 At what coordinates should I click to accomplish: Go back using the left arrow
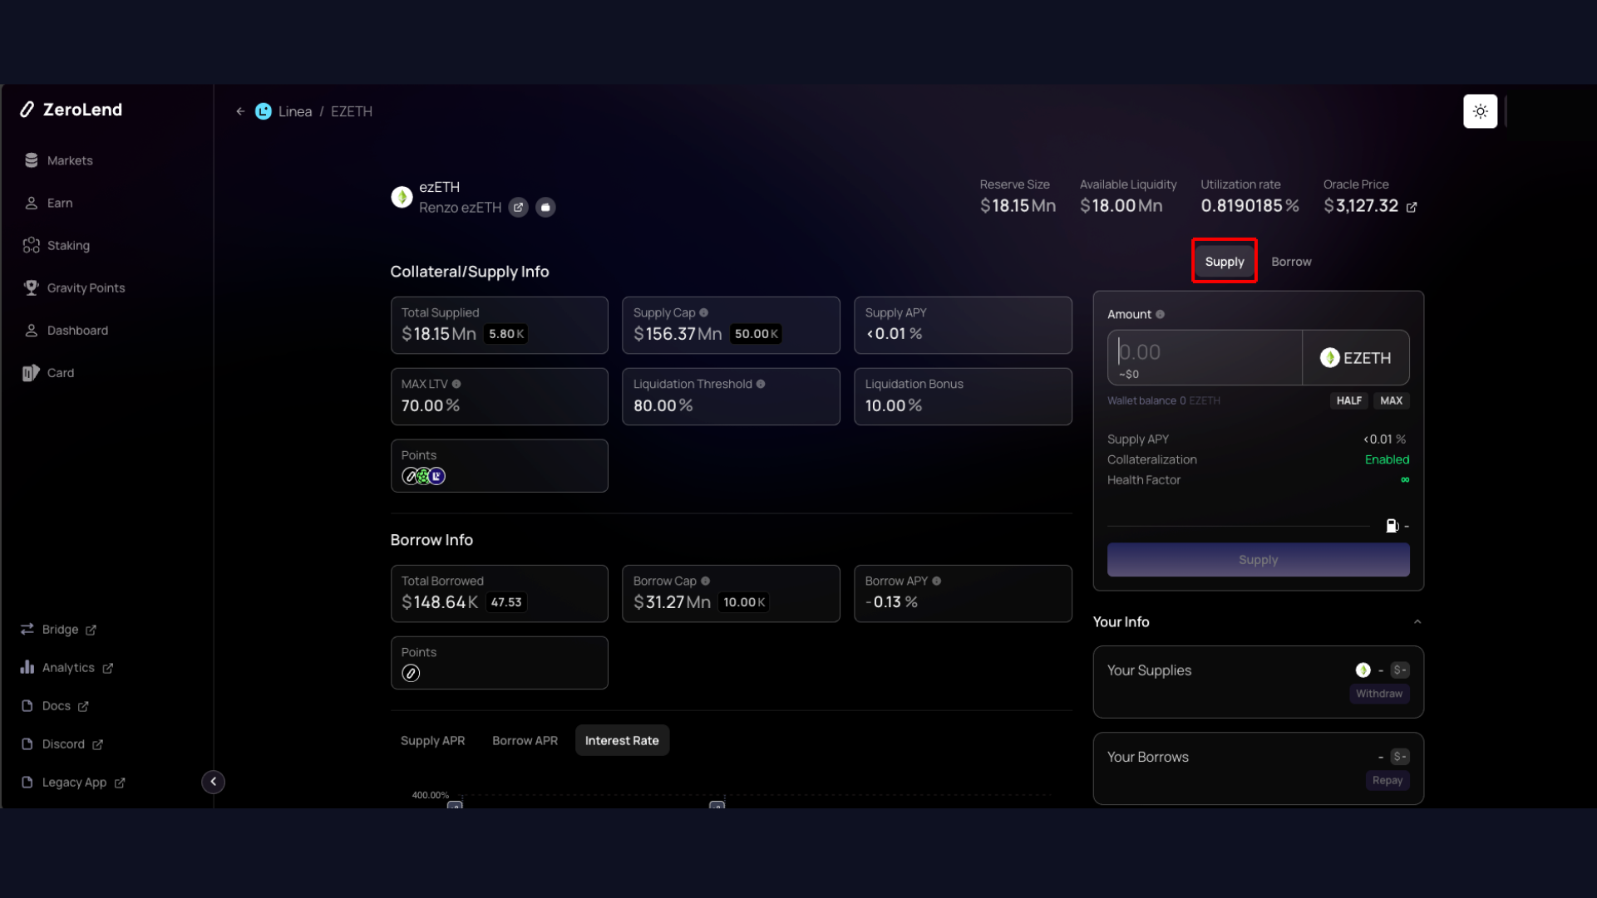point(240,111)
